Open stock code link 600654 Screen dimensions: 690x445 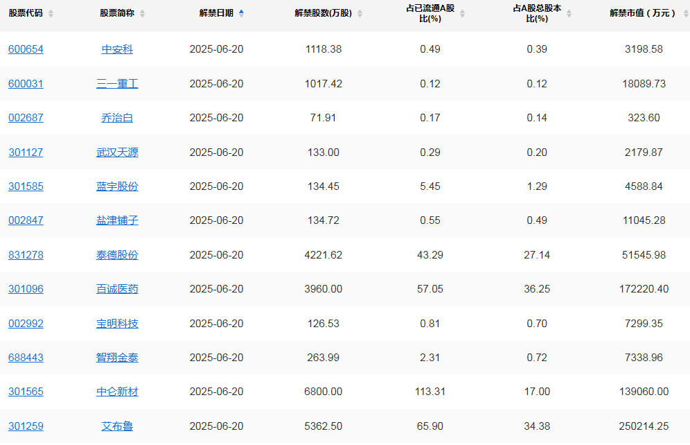point(26,49)
